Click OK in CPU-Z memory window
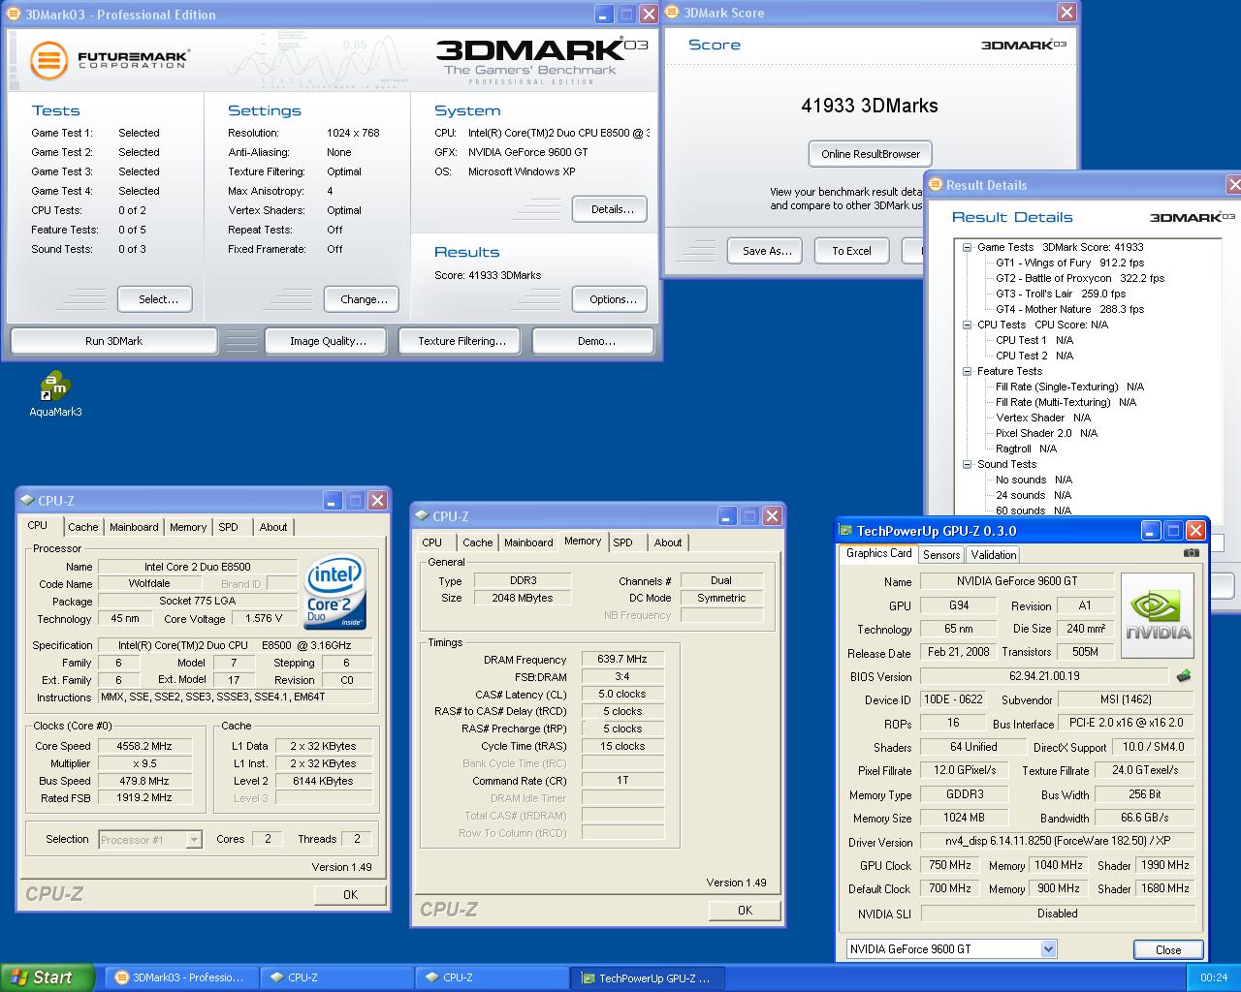 [x=745, y=911]
